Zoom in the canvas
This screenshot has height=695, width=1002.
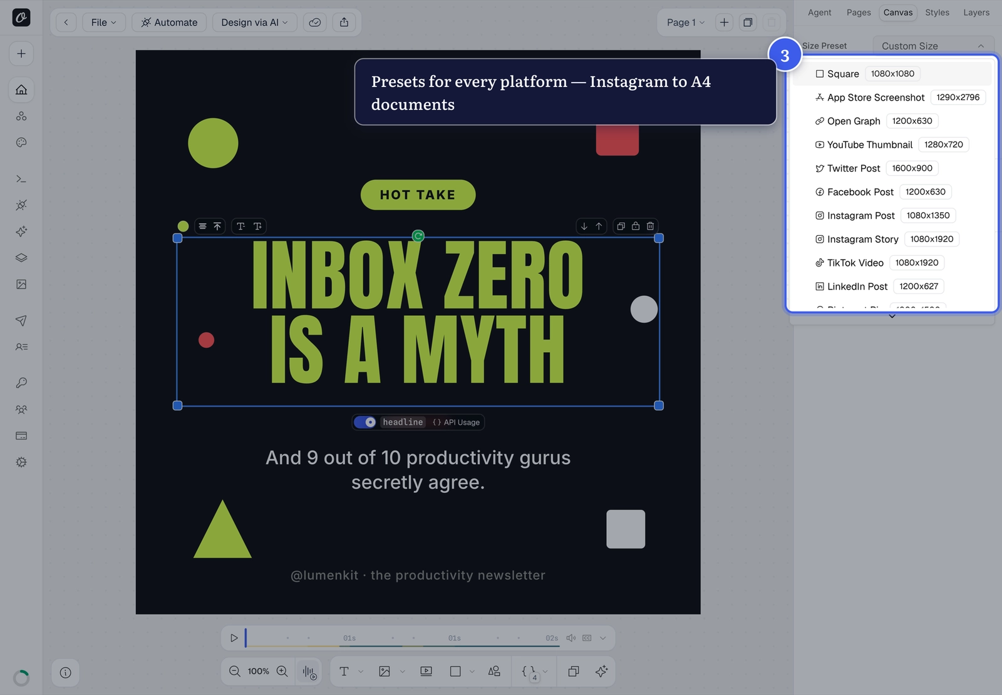pos(282,671)
